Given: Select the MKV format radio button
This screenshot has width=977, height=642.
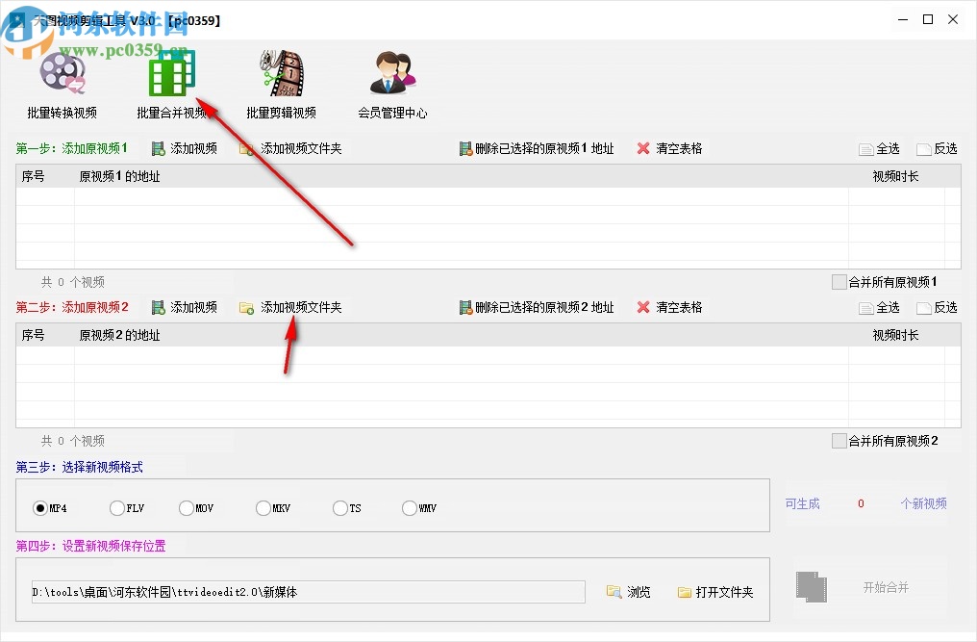Looking at the screenshot, I should coord(263,508).
